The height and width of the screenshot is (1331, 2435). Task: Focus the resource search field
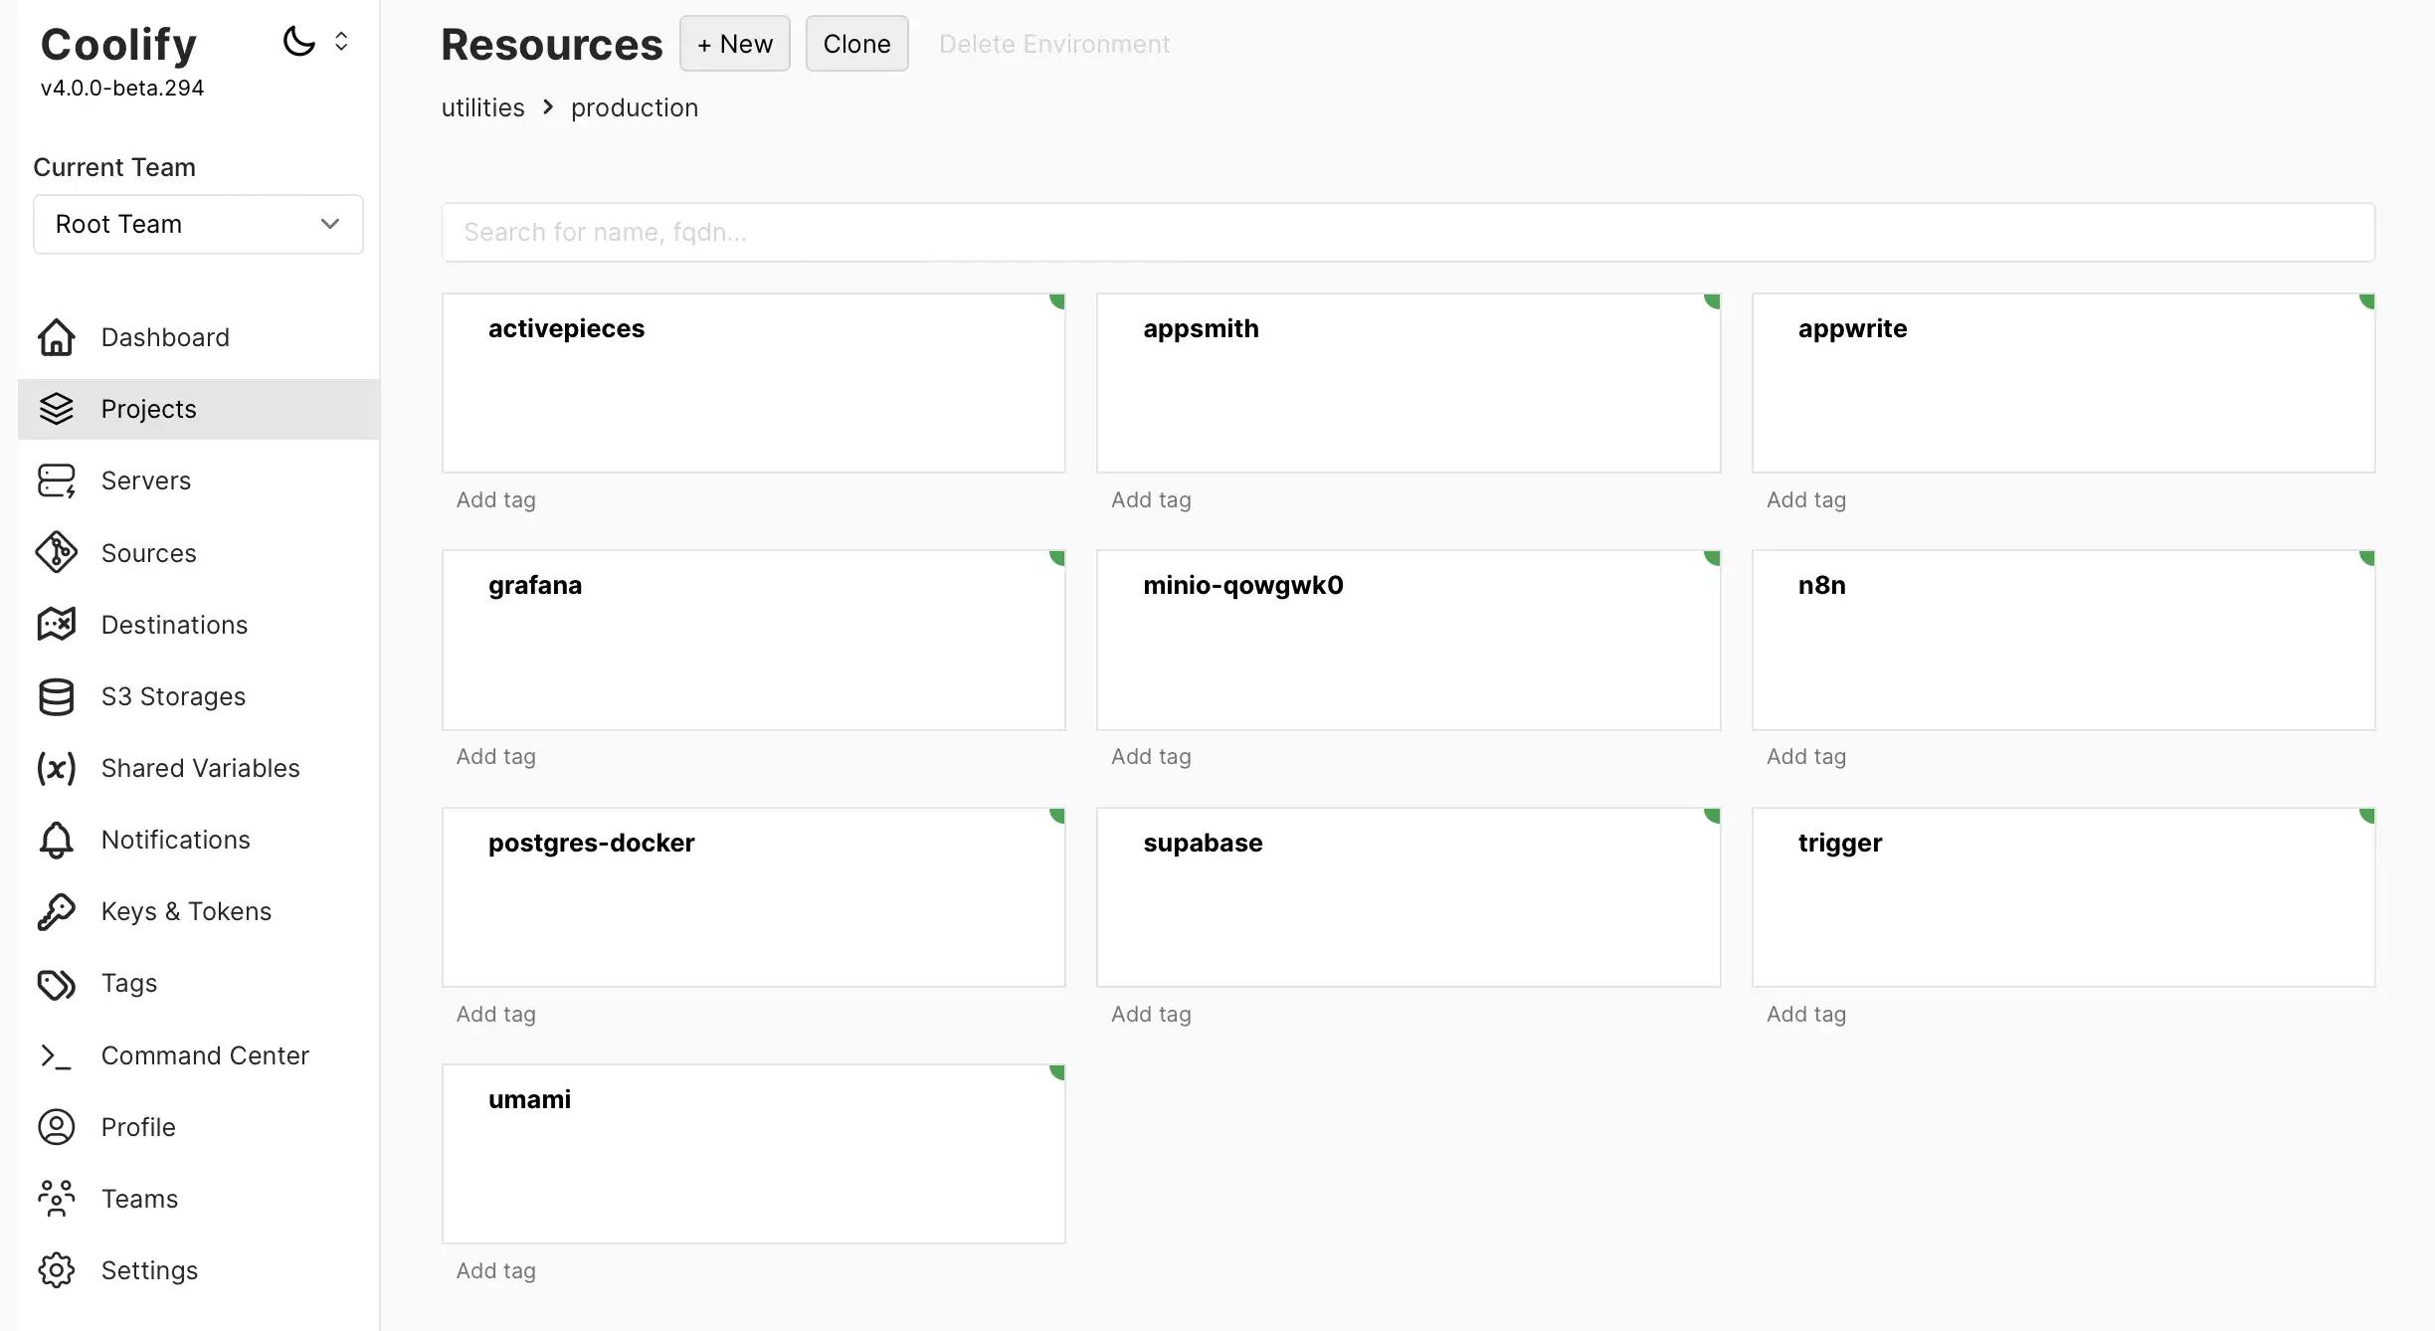pyautogui.click(x=1408, y=232)
